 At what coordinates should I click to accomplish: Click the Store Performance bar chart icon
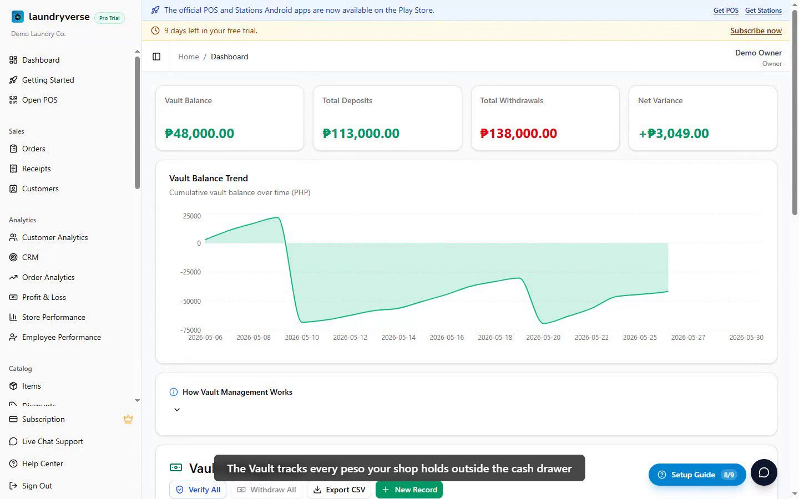tap(13, 317)
